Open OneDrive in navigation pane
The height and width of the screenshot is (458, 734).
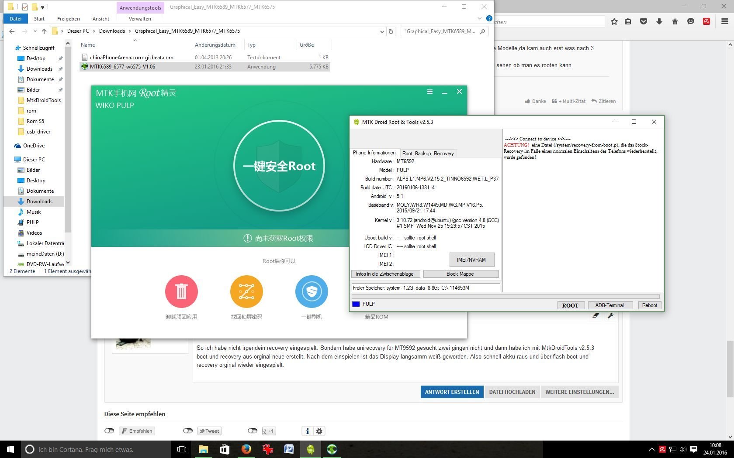pos(34,146)
